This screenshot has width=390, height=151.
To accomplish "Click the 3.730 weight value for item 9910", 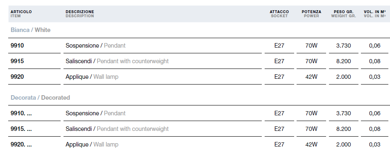I will [343, 46].
